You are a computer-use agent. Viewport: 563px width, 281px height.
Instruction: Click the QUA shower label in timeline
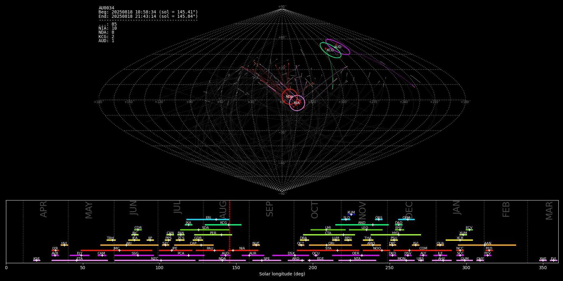440,243
